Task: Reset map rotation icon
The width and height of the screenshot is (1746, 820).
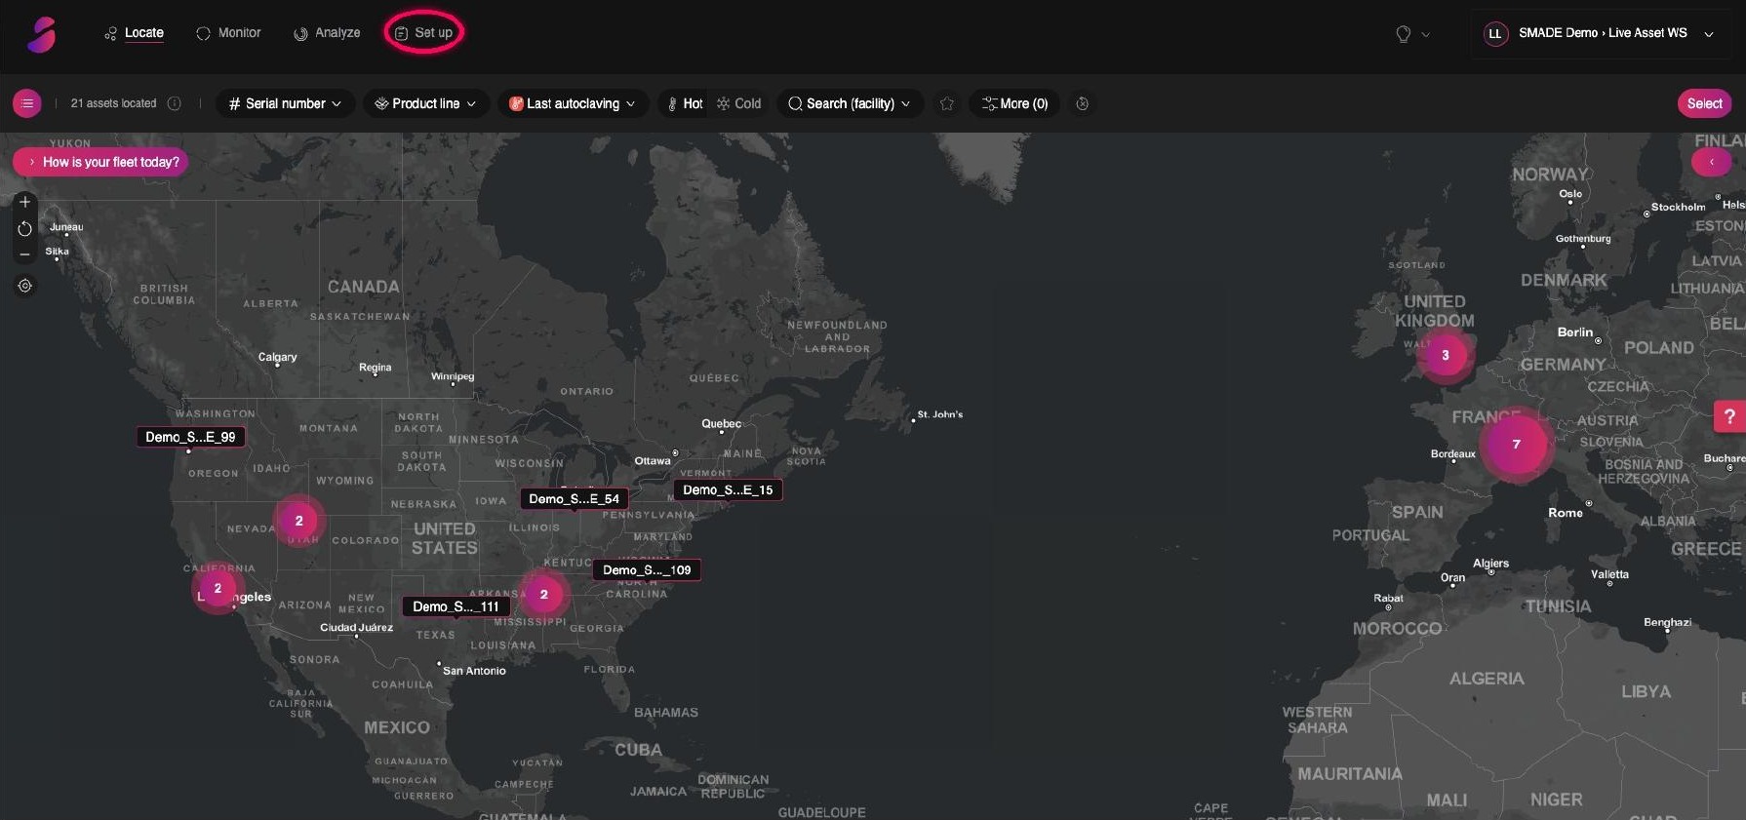Action: coord(25,228)
